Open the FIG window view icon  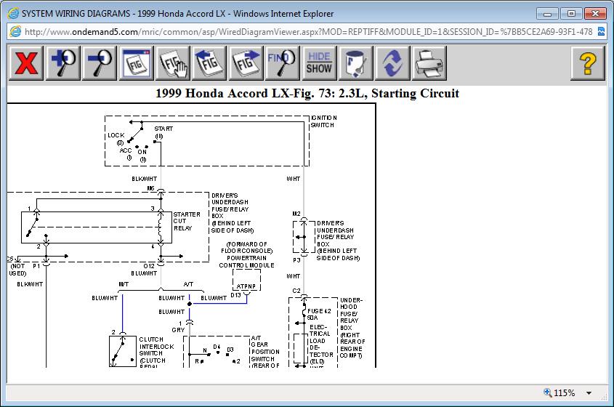click(137, 63)
